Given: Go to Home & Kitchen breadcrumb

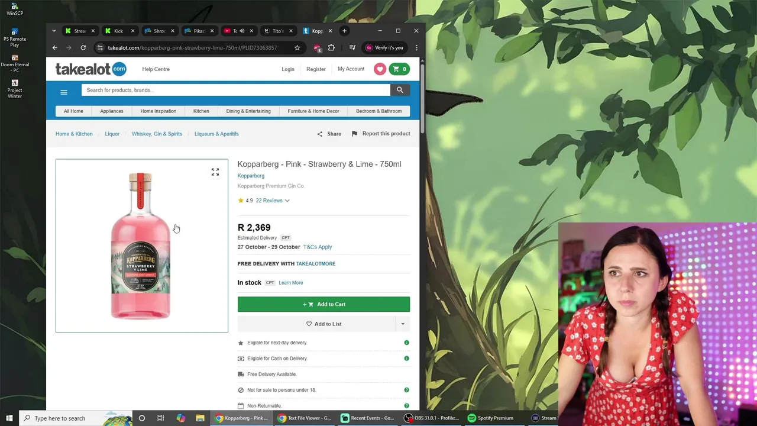Looking at the screenshot, I should pyautogui.click(x=74, y=134).
